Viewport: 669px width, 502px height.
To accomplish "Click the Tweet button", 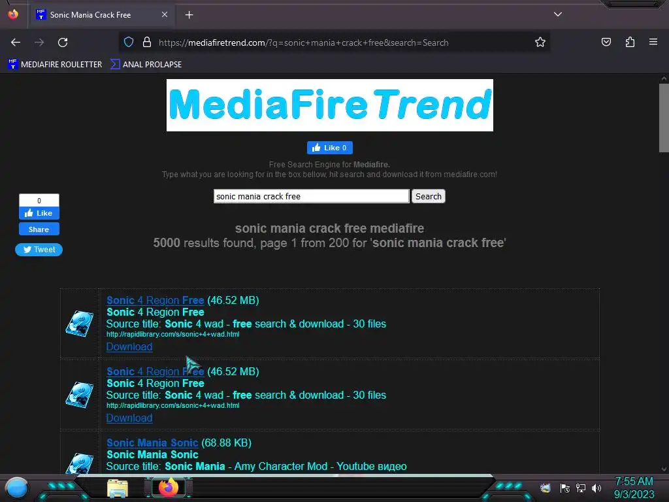I will [39, 250].
